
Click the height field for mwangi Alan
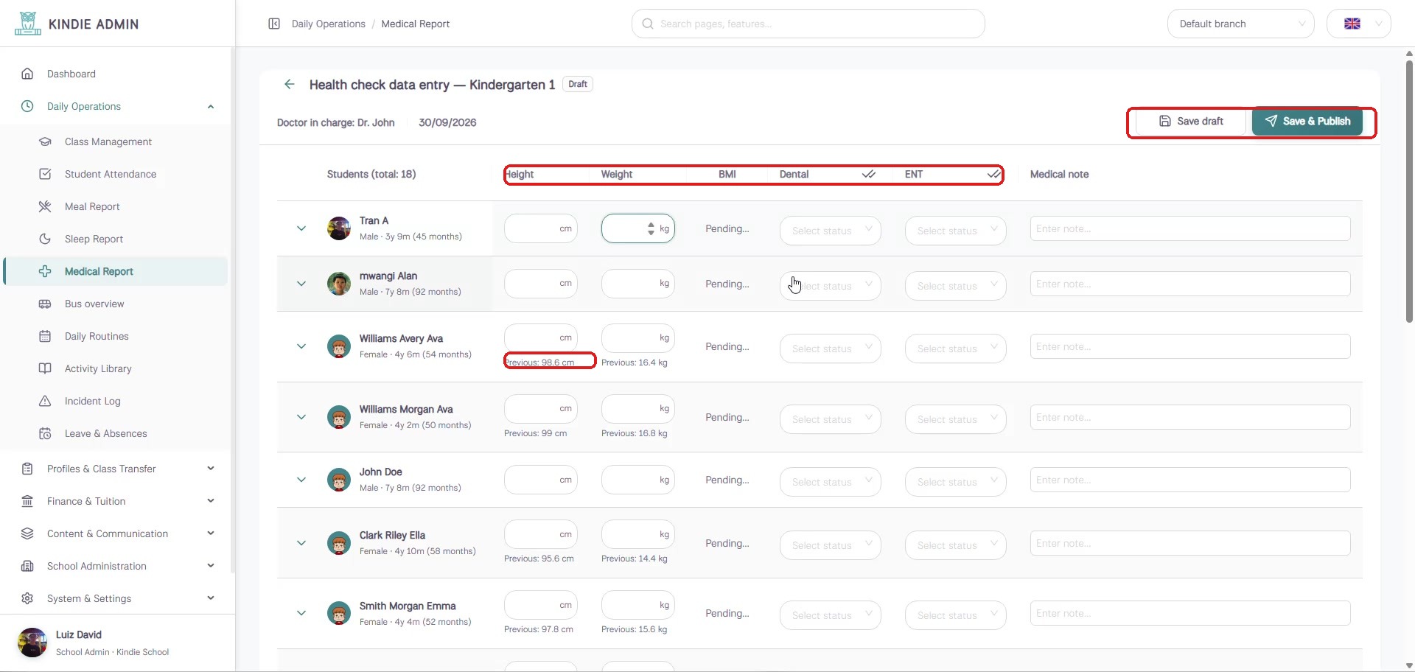[x=541, y=284]
